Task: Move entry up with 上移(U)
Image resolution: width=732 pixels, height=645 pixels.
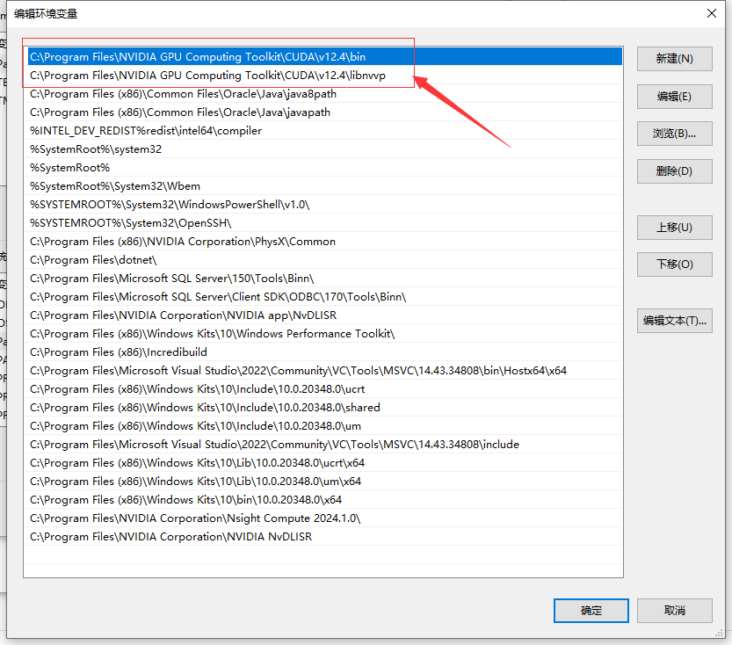Action: pos(674,228)
